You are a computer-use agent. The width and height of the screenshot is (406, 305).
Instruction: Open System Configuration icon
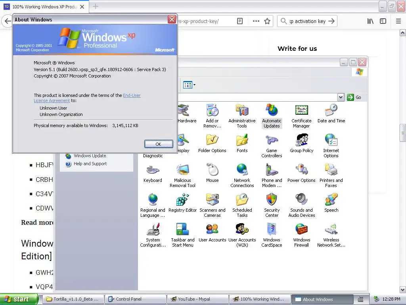153,235
